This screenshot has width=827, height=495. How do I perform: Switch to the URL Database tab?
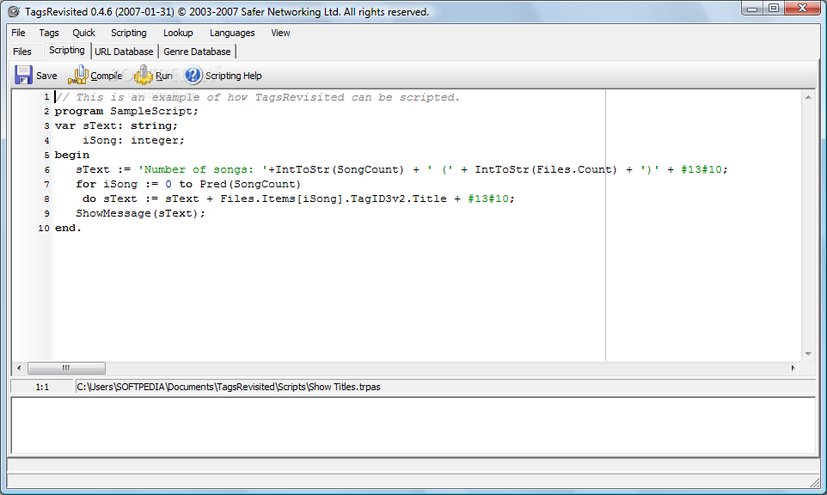tap(124, 52)
